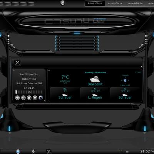Click the round emblem icon in top panel

coord(62,3)
